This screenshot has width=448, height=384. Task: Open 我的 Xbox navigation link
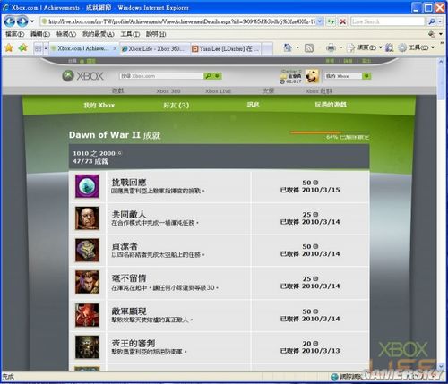pos(99,105)
